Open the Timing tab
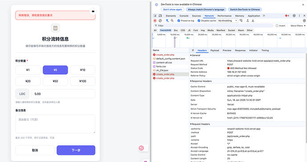The width and height of the screenshot is (307, 162). point(265,50)
